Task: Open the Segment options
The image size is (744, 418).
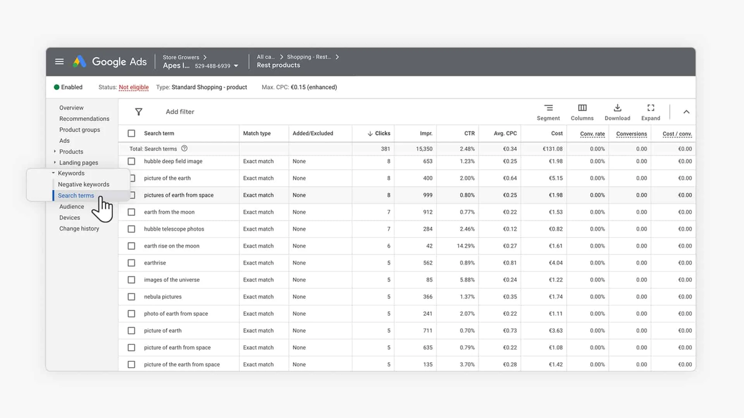Action: [548, 112]
